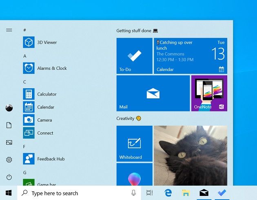Open the Connect app icon
This screenshot has width=257, height=200.
[29, 133]
